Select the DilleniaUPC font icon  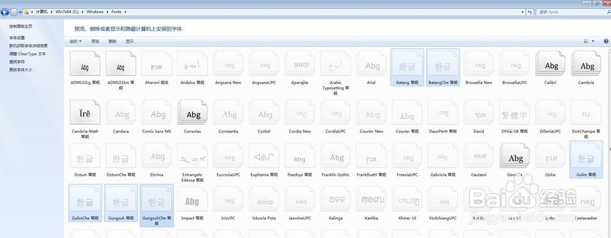(x=551, y=112)
